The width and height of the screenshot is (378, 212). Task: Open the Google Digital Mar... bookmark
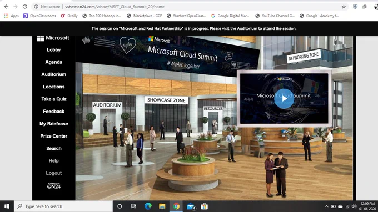pyautogui.click(x=230, y=16)
